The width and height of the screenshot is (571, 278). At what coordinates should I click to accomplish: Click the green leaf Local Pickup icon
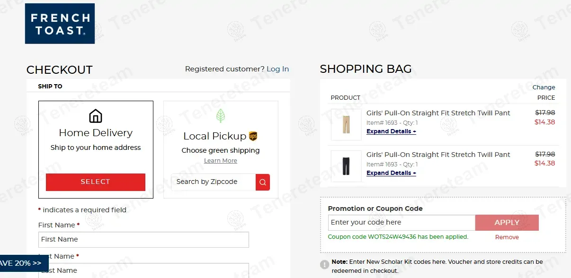point(221,116)
